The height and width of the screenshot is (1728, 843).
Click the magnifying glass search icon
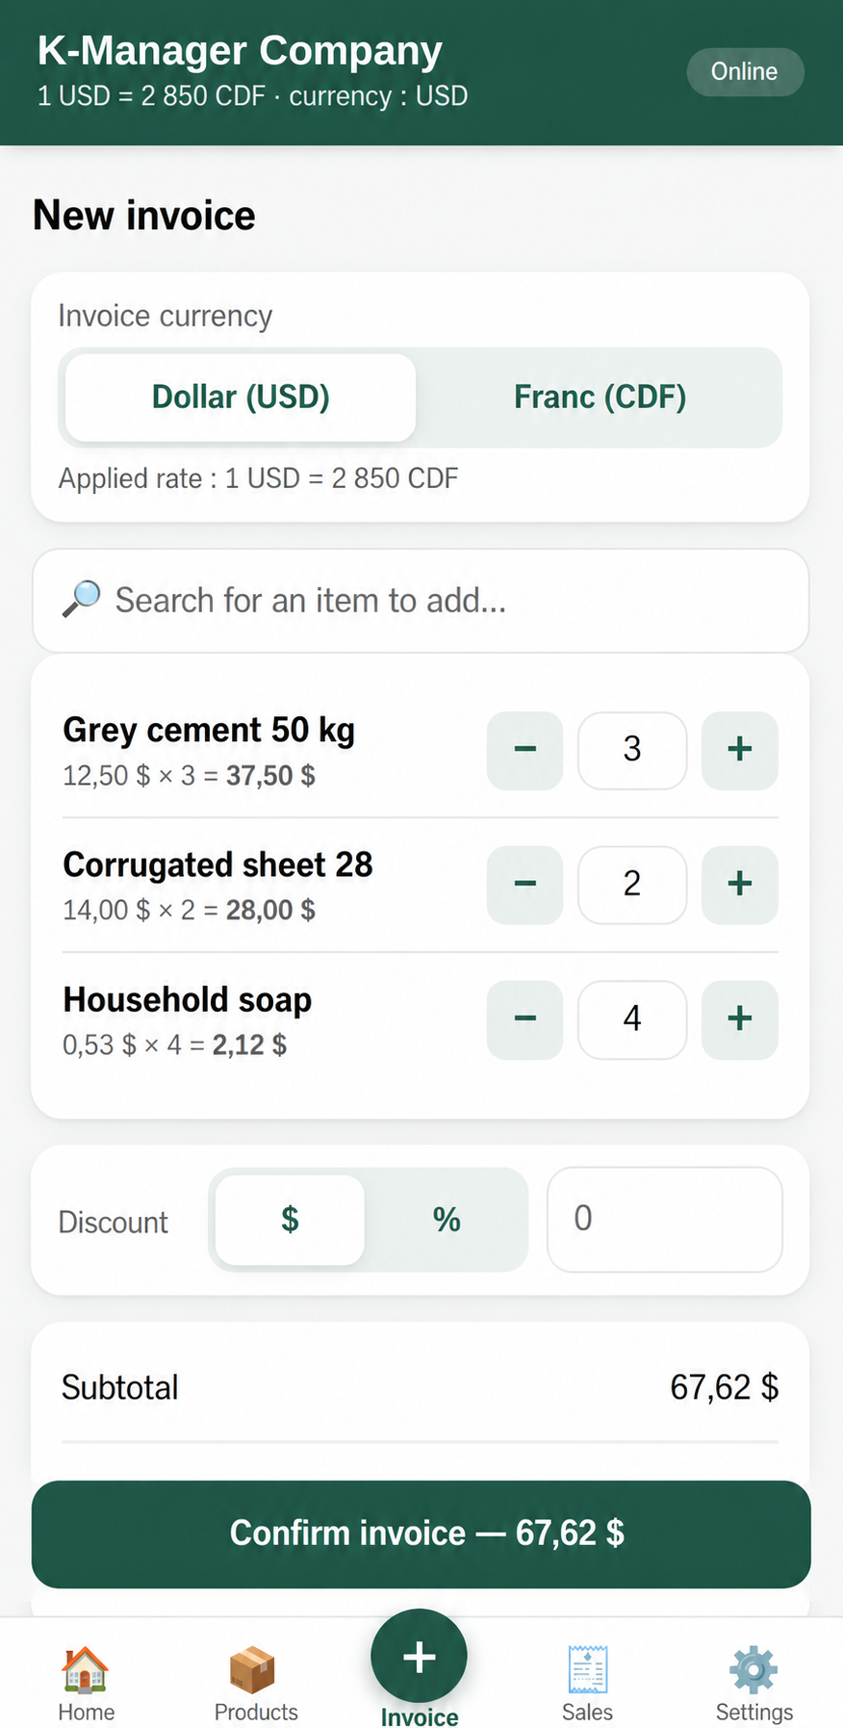point(82,599)
